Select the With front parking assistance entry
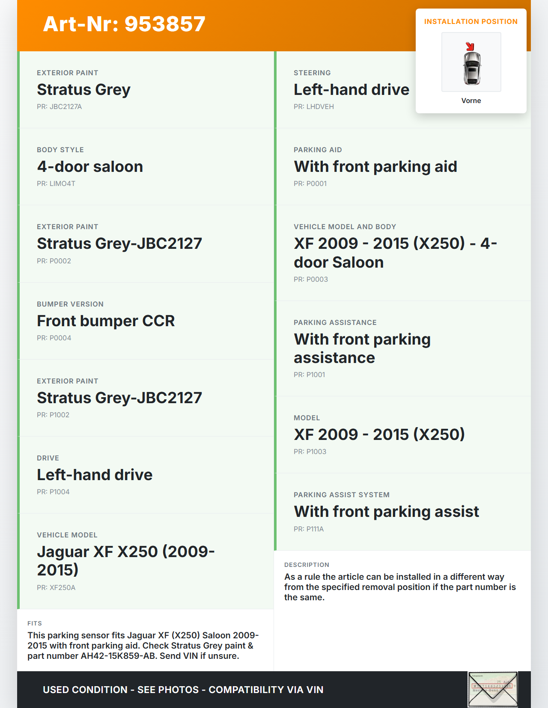This screenshot has height=708, width=548. tap(362, 348)
